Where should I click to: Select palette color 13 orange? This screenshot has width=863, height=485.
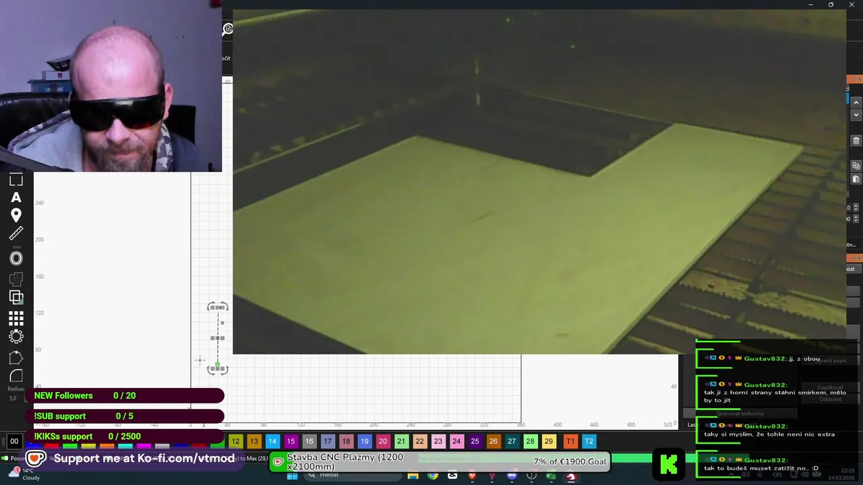[x=254, y=441]
